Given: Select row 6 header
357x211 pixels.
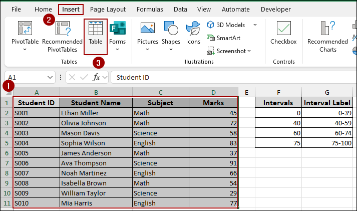Looking at the screenshot, I should (7, 153).
